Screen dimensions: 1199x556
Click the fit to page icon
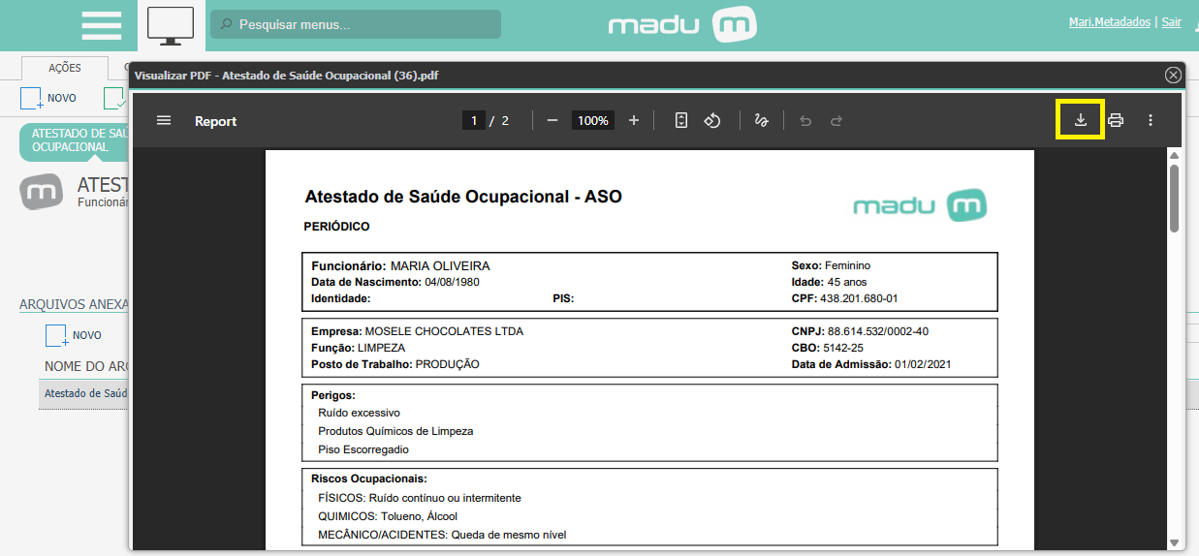681,120
